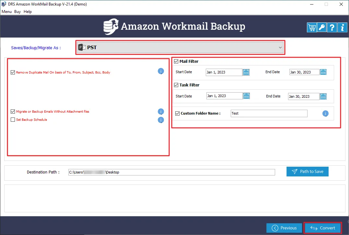Screen dimensions: 349x235
Task: Open the Help menu
Action: (28, 12)
